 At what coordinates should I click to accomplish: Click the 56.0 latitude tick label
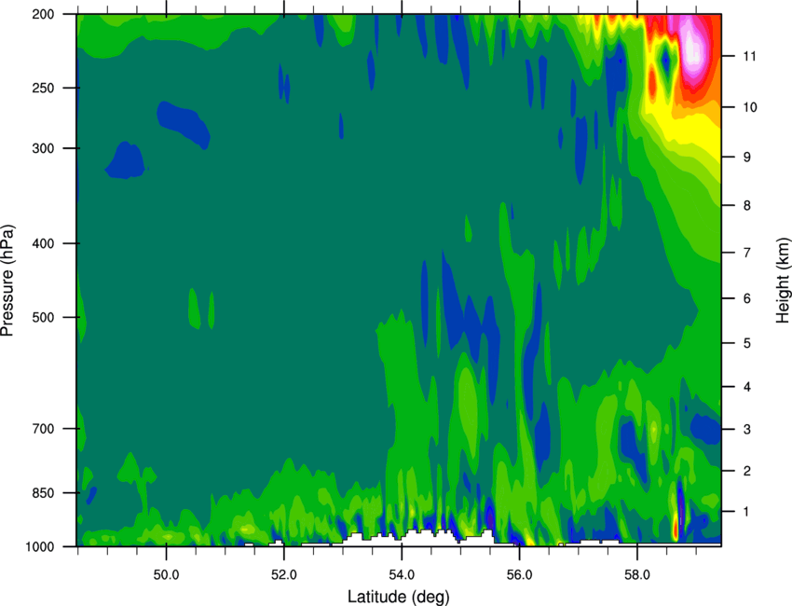point(519,574)
